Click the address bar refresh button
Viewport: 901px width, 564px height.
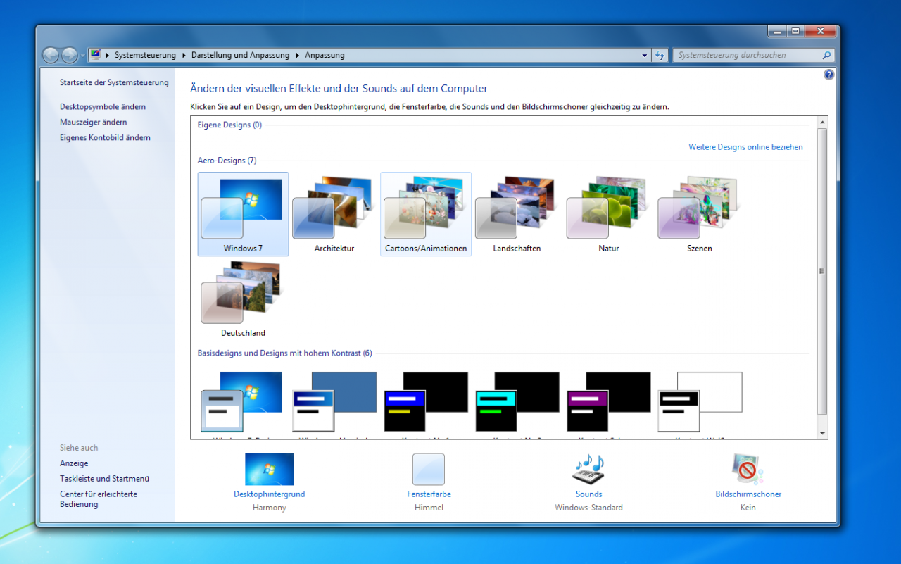(x=660, y=55)
